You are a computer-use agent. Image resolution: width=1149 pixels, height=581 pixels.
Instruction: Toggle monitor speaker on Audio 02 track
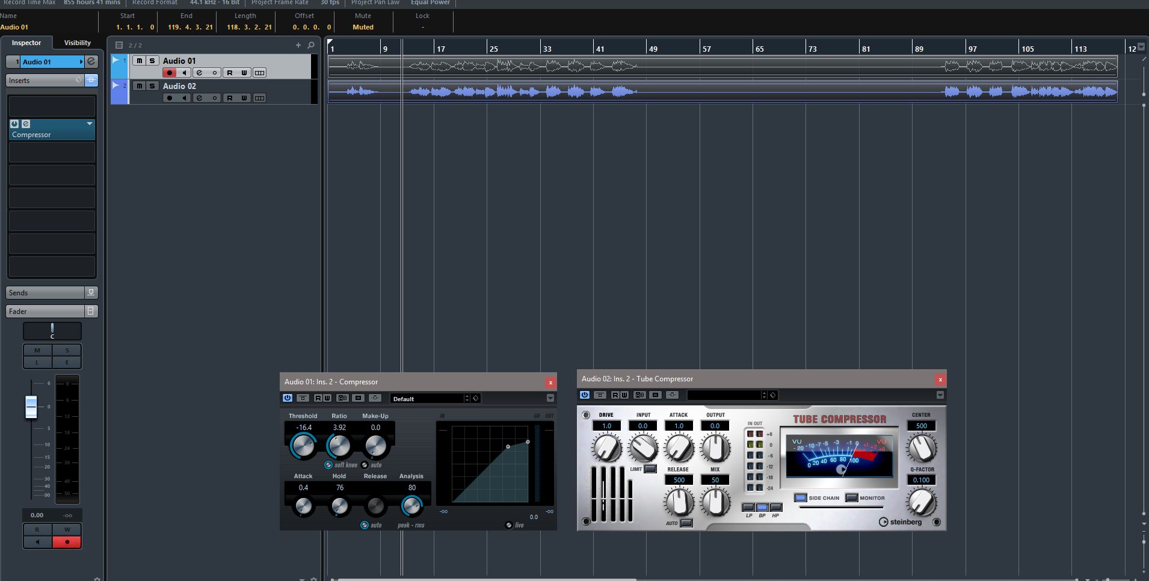pyautogui.click(x=184, y=98)
